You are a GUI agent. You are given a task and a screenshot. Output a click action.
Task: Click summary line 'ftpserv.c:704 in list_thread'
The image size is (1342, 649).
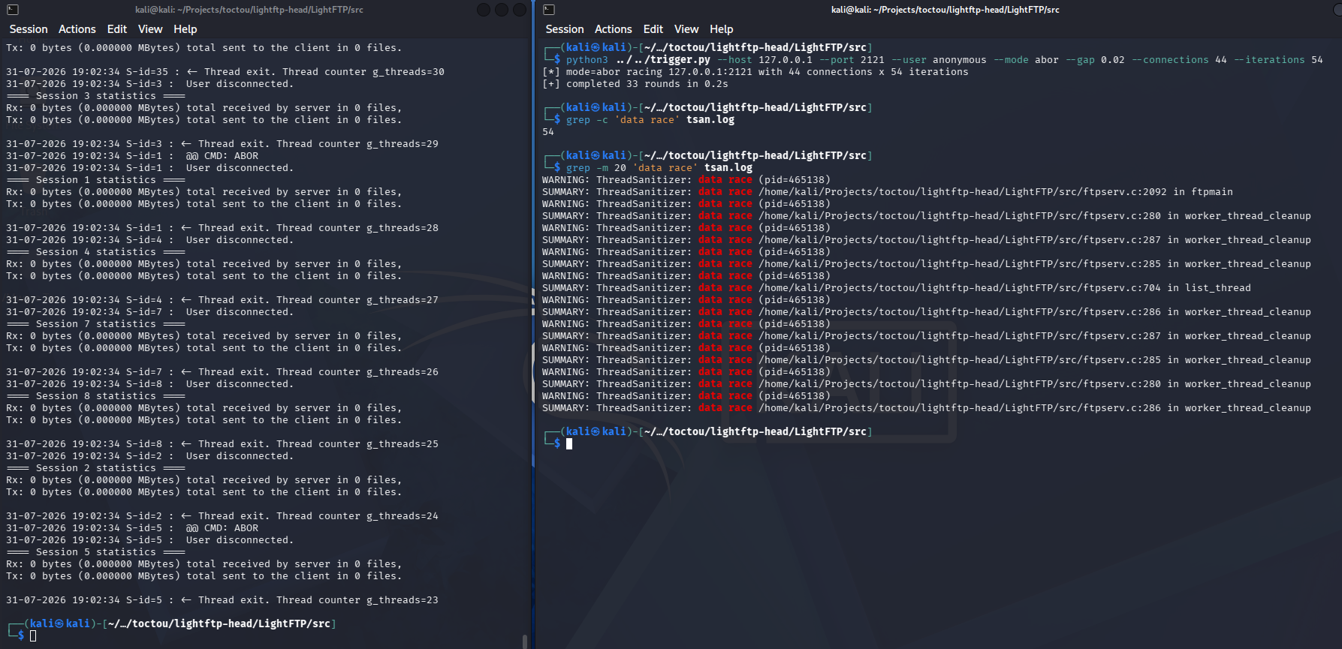897,288
